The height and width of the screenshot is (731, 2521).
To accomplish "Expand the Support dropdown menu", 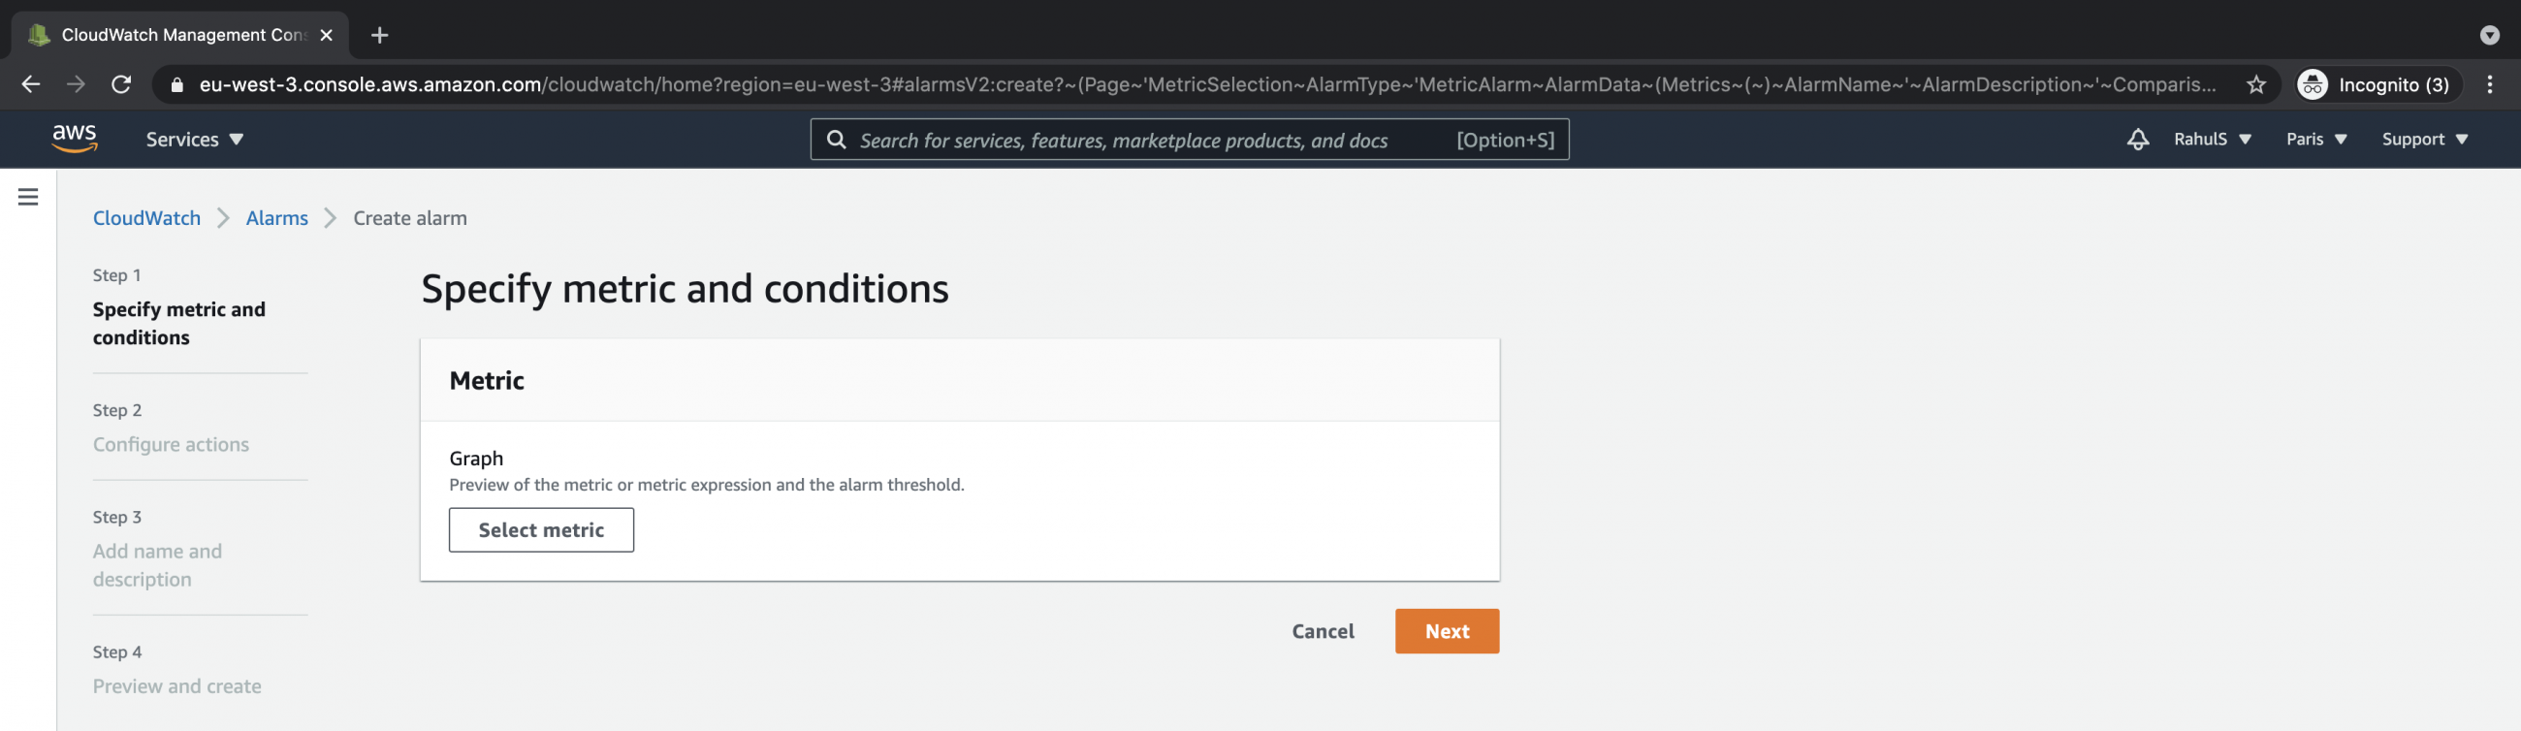I will [2424, 139].
